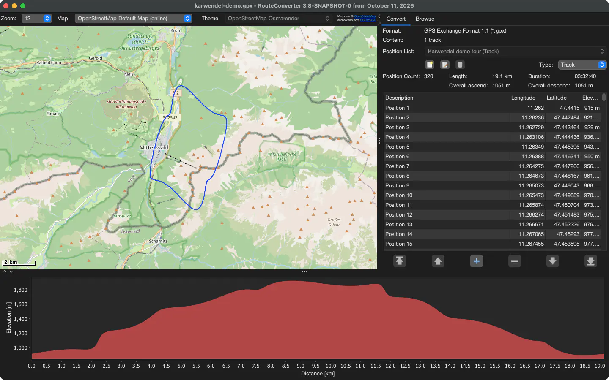Screen dimensions: 609x380
Task: Move selected position down one row
Action: pos(553,261)
